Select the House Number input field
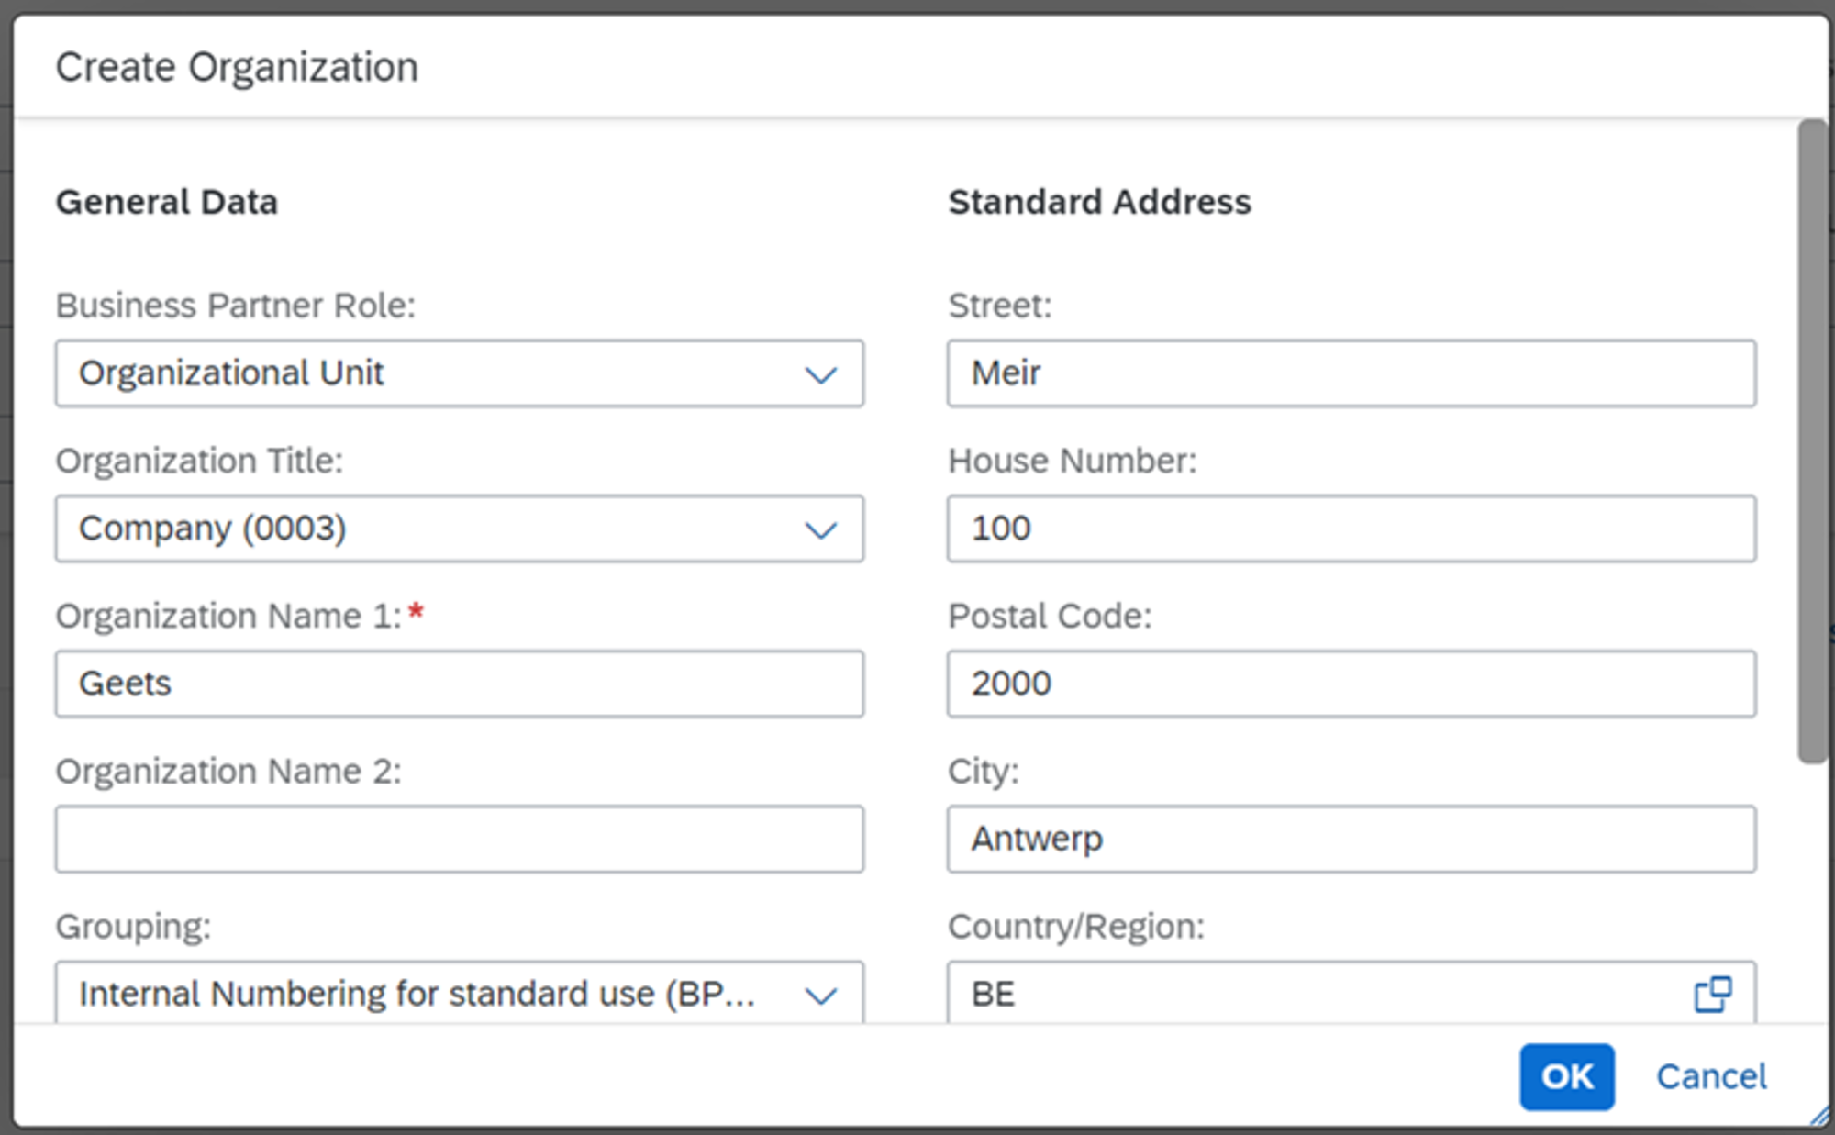1835x1135 pixels. pos(1351,529)
